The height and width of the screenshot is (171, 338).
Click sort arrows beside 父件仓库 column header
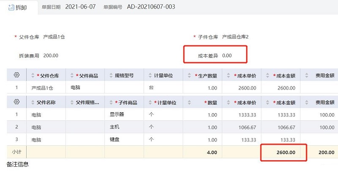[x=33, y=76]
